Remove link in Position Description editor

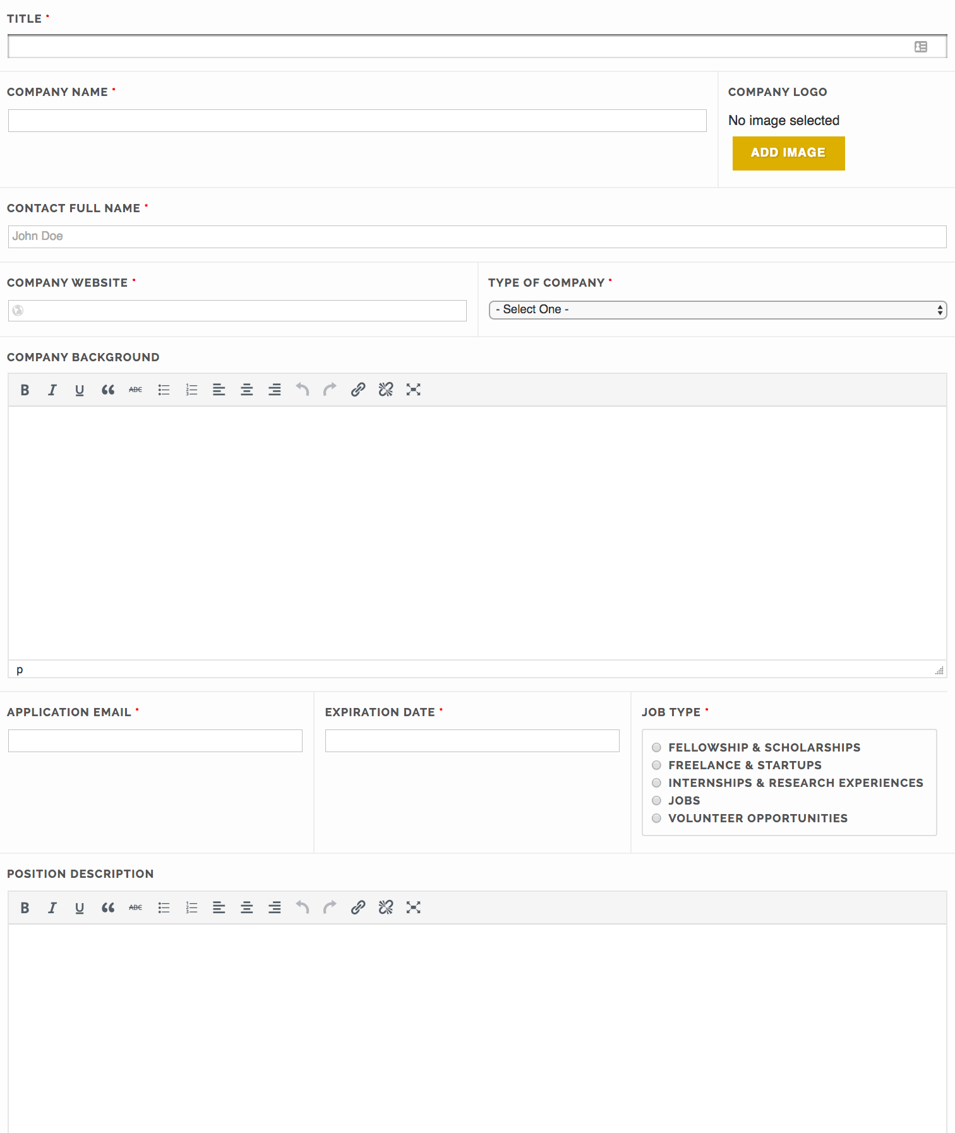pyautogui.click(x=386, y=908)
